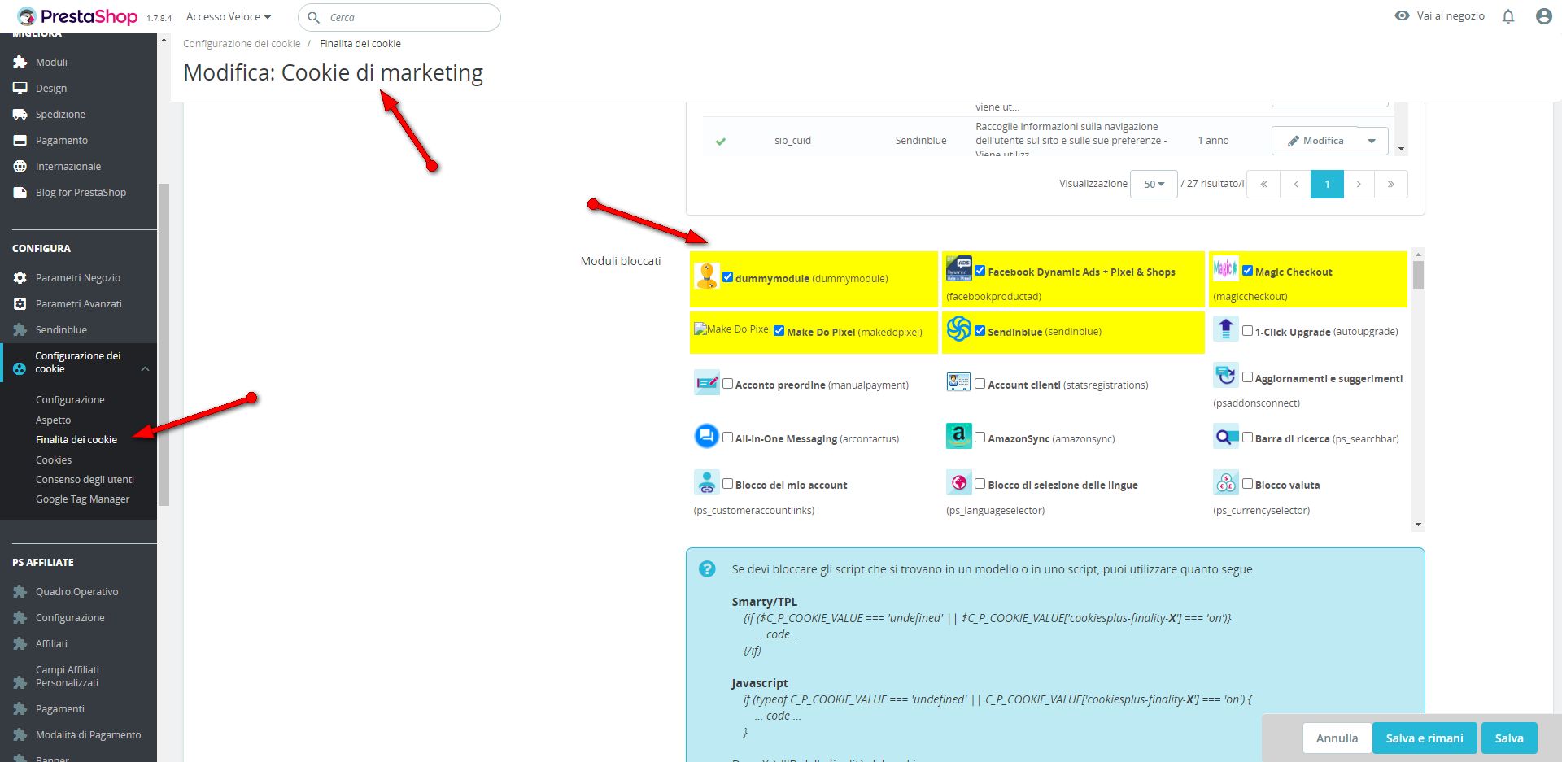Viewport: 1562px width, 762px height.
Task: Click the All-in-One Messaging chat icon
Action: click(x=707, y=436)
